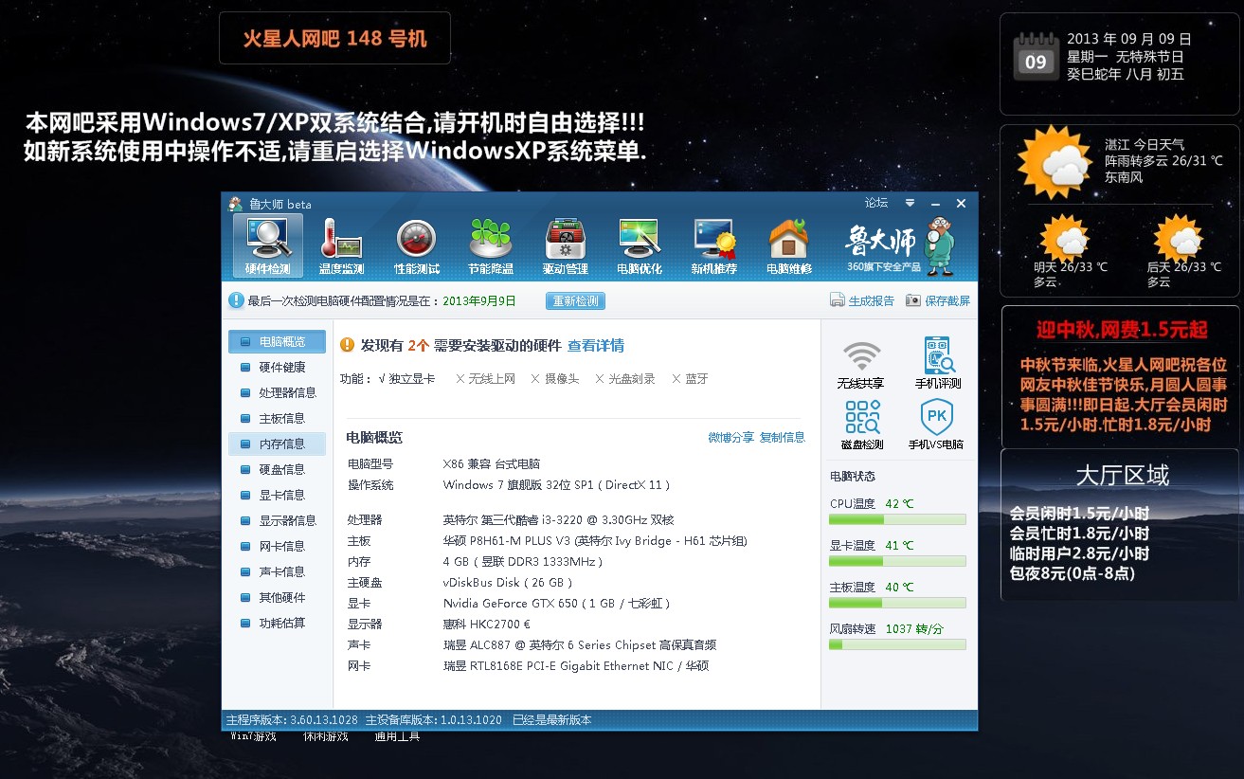The image size is (1244, 779).
Task: Click the calendar icon showing 09
Action: 1036,56
